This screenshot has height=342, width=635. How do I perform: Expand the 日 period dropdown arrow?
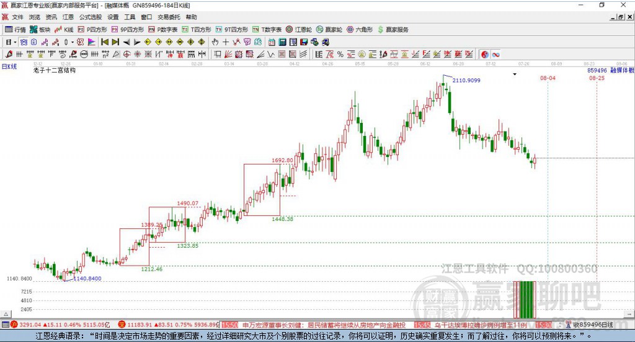(15, 42)
